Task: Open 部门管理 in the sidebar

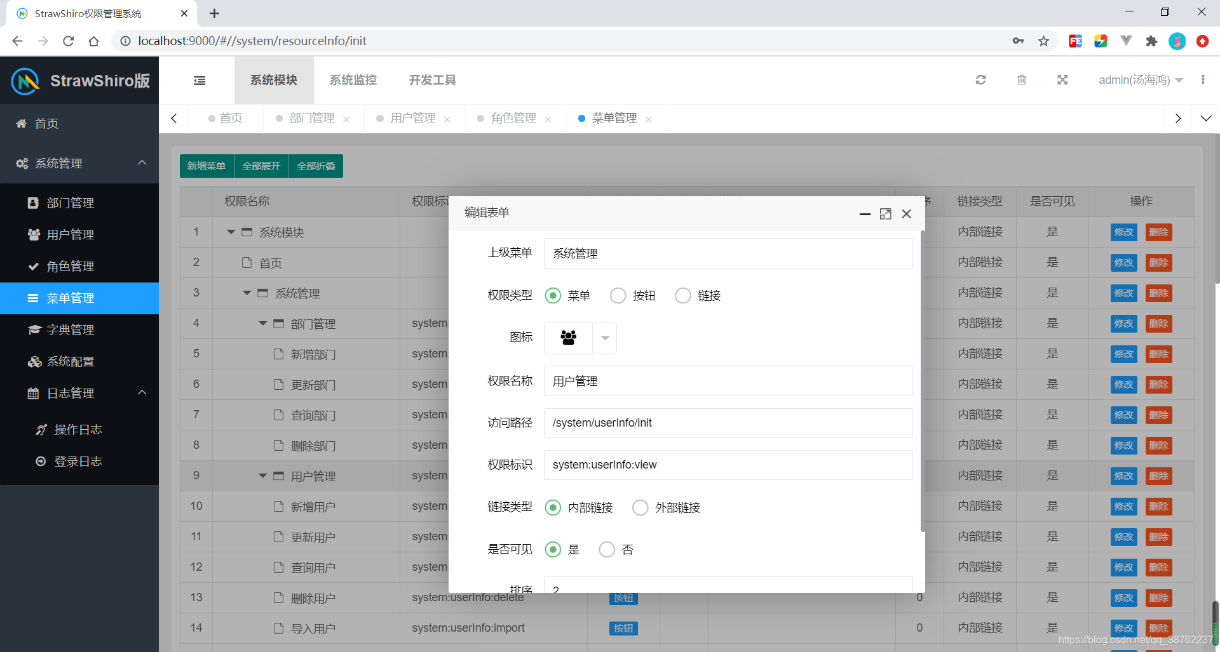Action: coord(79,203)
